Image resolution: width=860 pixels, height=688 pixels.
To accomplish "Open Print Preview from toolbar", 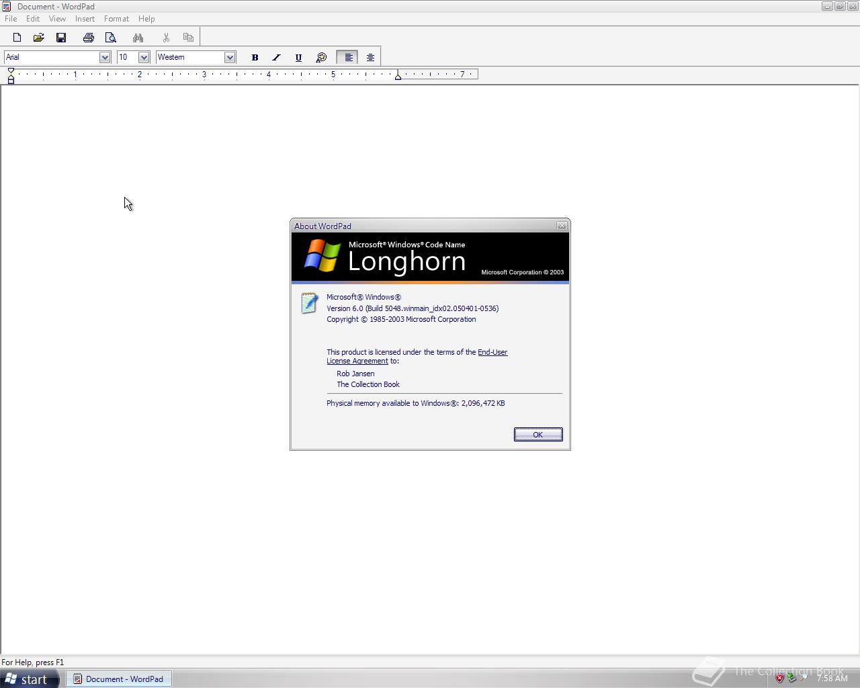I will (111, 38).
